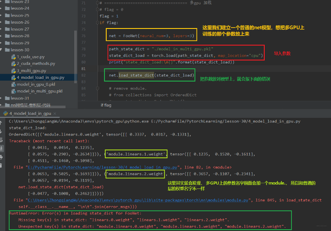Click 'Traceback (most recent call last):' text
331x231 pixels.
coord(49,141)
